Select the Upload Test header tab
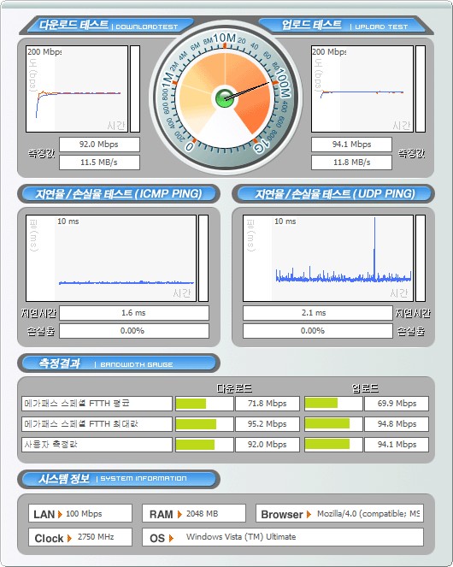 click(345, 26)
